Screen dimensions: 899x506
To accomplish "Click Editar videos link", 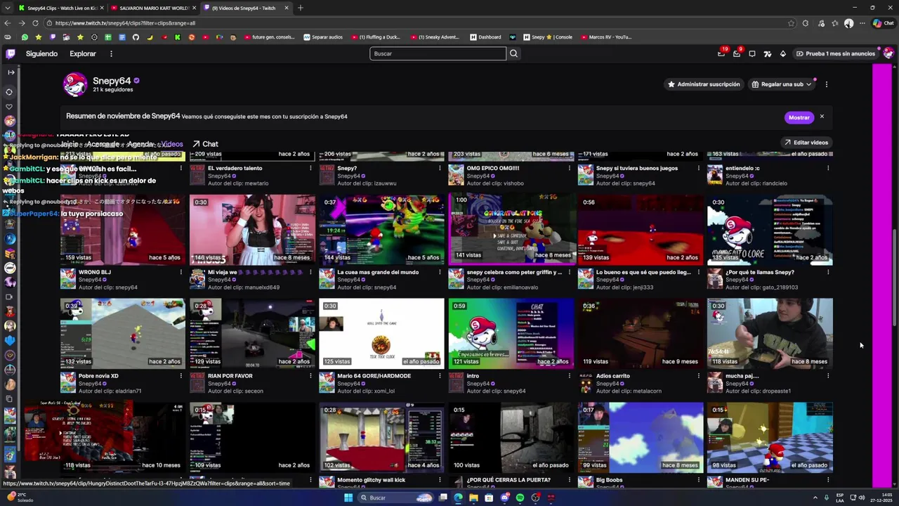I will point(806,143).
